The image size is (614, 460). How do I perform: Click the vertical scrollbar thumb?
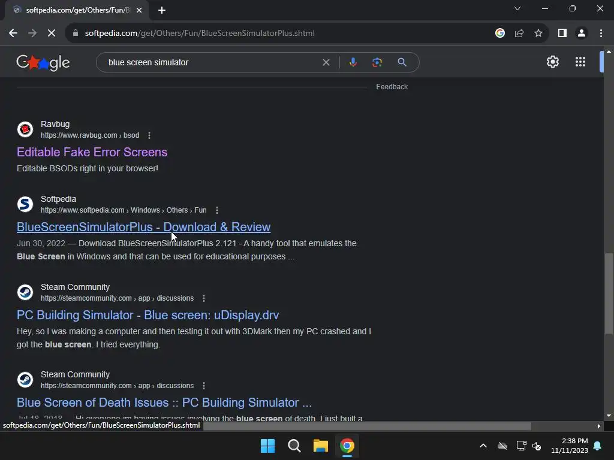point(609,293)
